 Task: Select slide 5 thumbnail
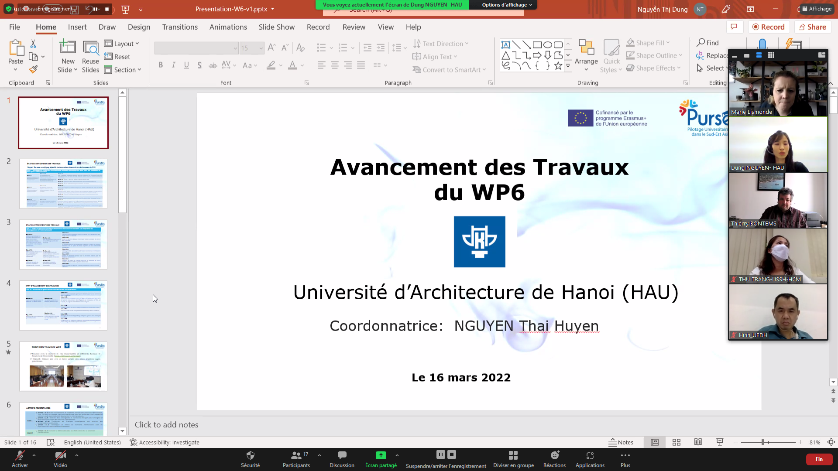[x=63, y=366]
